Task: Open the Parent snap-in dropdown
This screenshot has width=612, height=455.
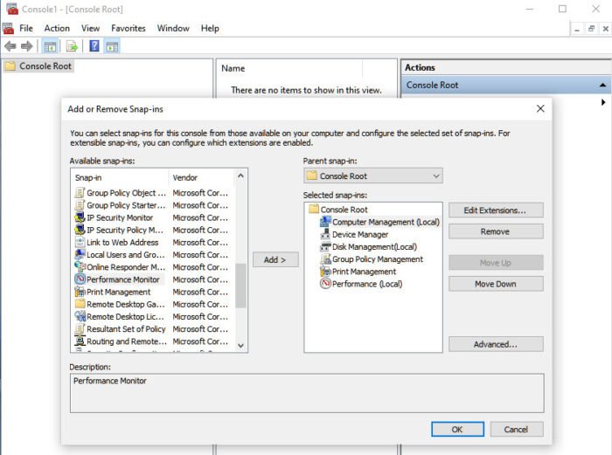Action: point(372,176)
